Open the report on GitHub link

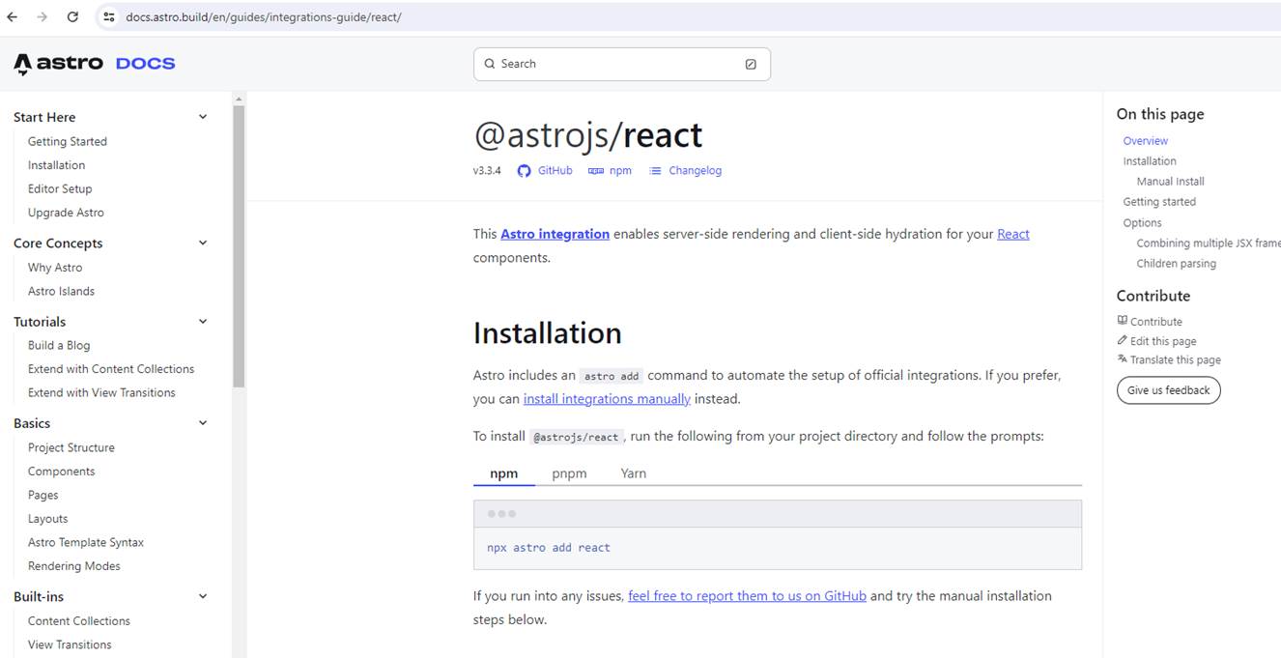[747, 596]
